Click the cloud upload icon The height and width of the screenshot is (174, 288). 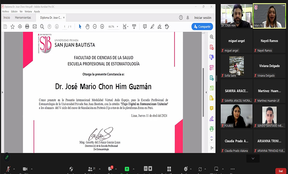[x=20, y=27]
